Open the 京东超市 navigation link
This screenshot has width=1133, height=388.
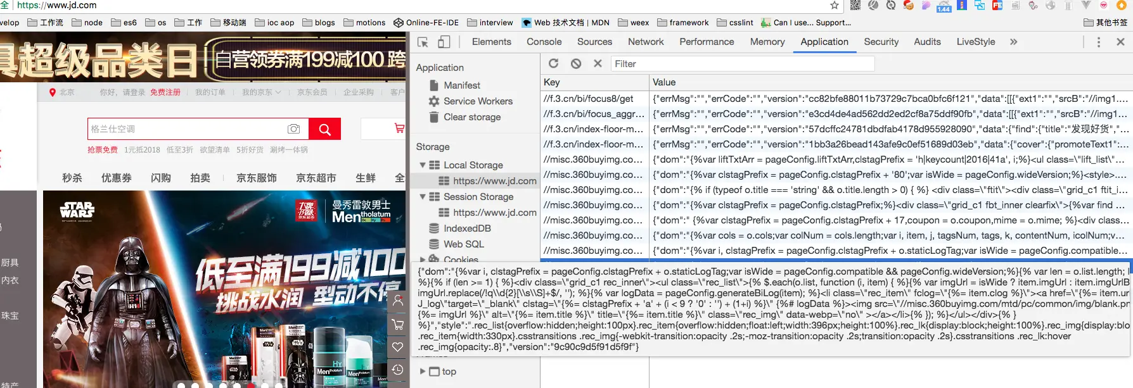[x=316, y=178]
